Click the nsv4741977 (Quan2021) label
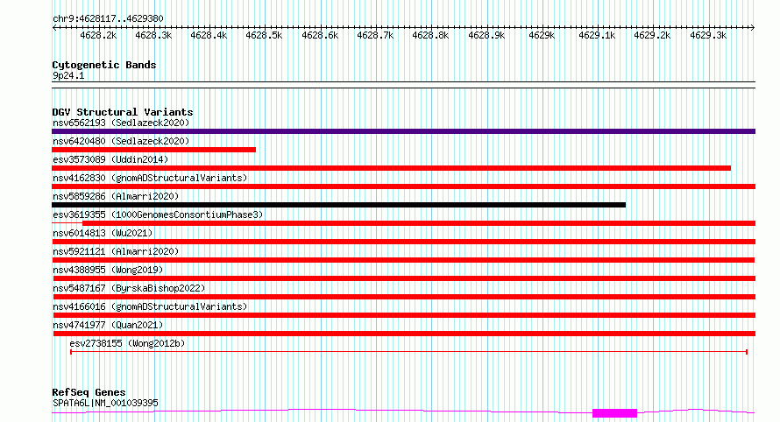The height and width of the screenshot is (422, 780). pyautogui.click(x=108, y=325)
